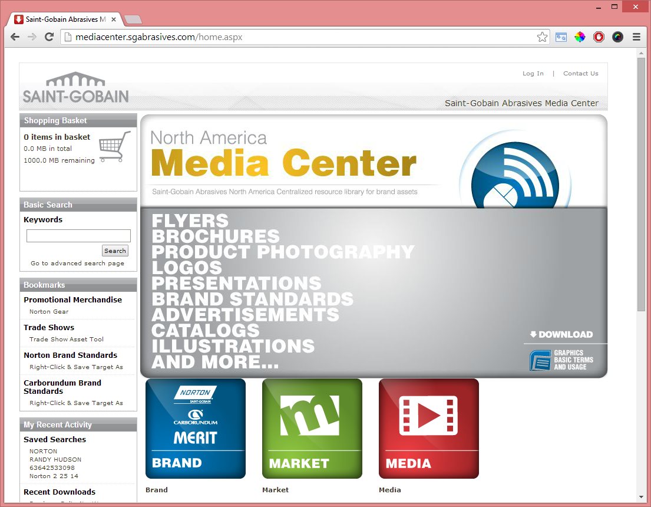This screenshot has width=651, height=507.
Task: Select the Saint-Gobain Abrasives browser tab
Action: coord(65,19)
